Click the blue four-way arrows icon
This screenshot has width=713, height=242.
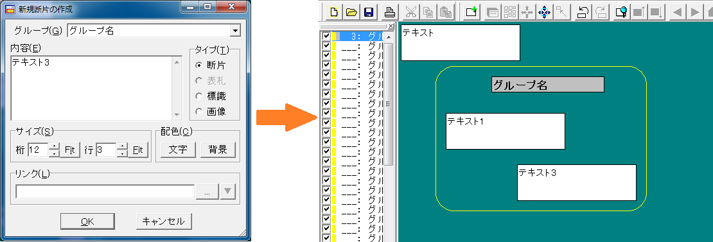544,12
